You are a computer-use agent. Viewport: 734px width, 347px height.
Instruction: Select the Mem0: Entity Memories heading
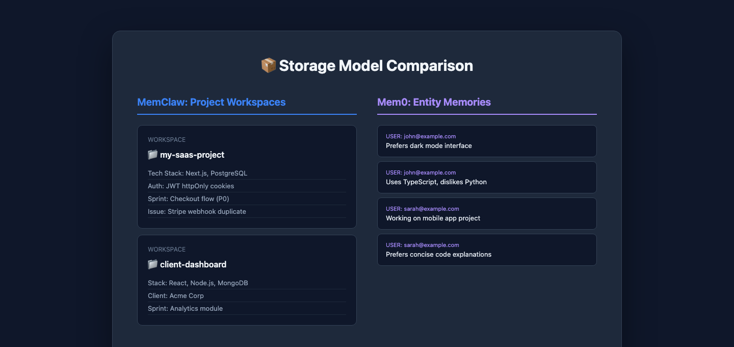tap(434, 102)
